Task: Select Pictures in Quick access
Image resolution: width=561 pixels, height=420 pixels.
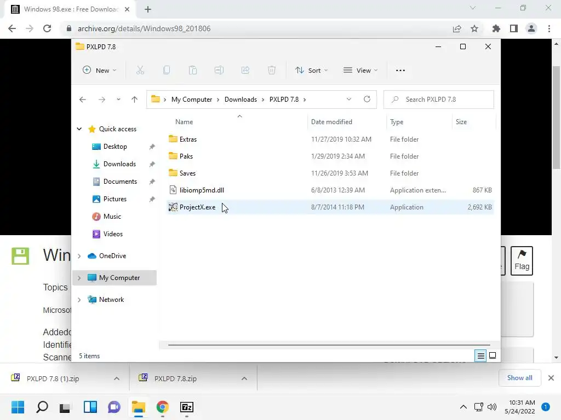Action: pyautogui.click(x=115, y=199)
